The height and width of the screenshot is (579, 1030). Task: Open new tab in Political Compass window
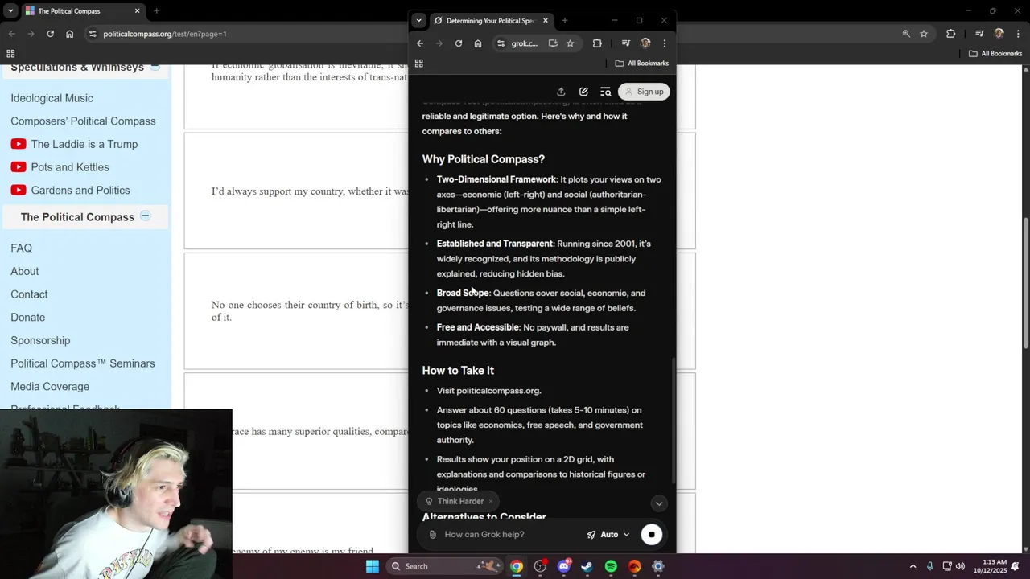[156, 11]
